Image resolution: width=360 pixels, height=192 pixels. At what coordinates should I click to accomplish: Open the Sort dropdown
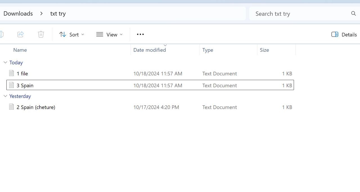[x=71, y=35]
